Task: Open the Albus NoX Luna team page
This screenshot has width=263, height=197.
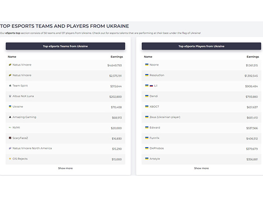Action: pyautogui.click(x=23, y=96)
